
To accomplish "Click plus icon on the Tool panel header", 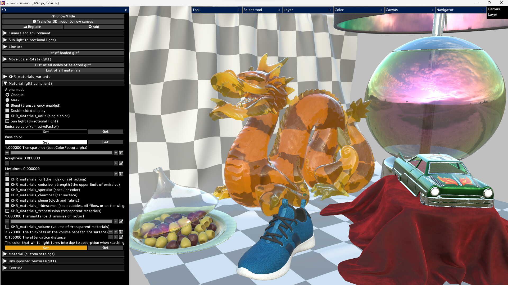I will click(239, 10).
